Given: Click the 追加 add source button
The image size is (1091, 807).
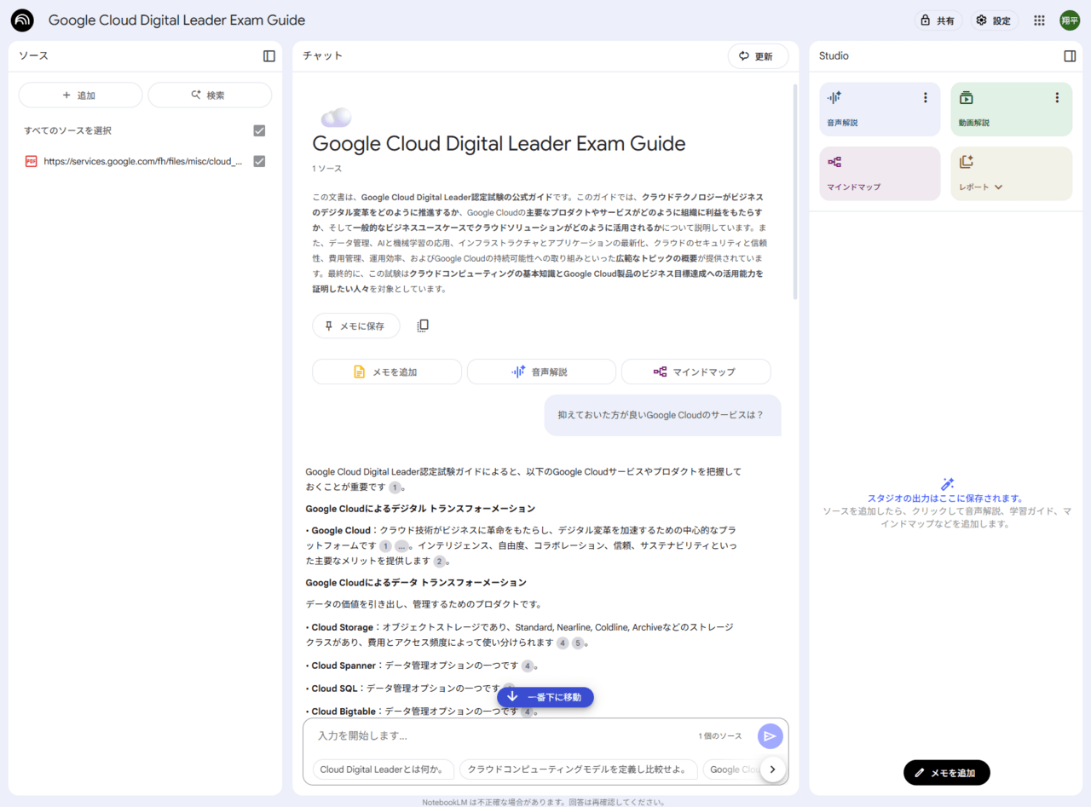Looking at the screenshot, I should pos(80,95).
